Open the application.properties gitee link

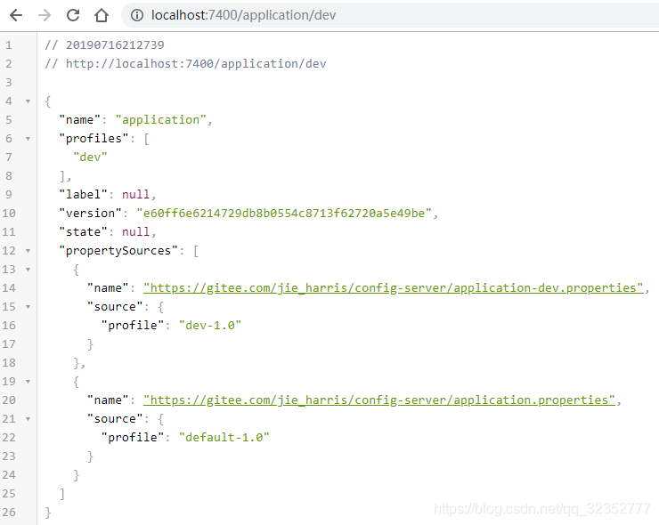pyautogui.click(x=379, y=400)
